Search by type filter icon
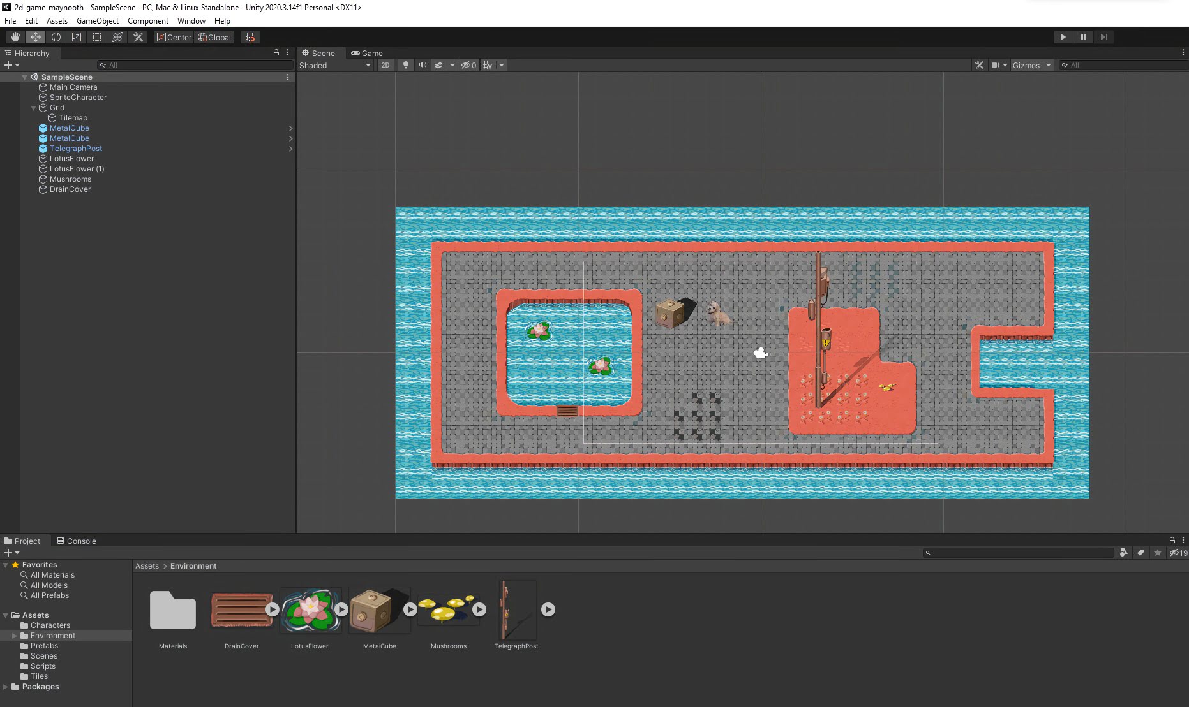This screenshot has height=707, width=1189. pyautogui.click(x=1123, y=553)
